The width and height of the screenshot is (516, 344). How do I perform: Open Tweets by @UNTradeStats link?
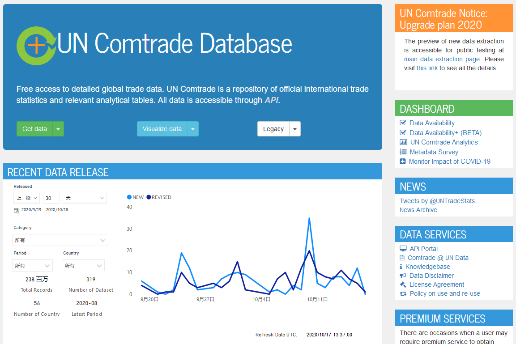(x=437, y=201)
